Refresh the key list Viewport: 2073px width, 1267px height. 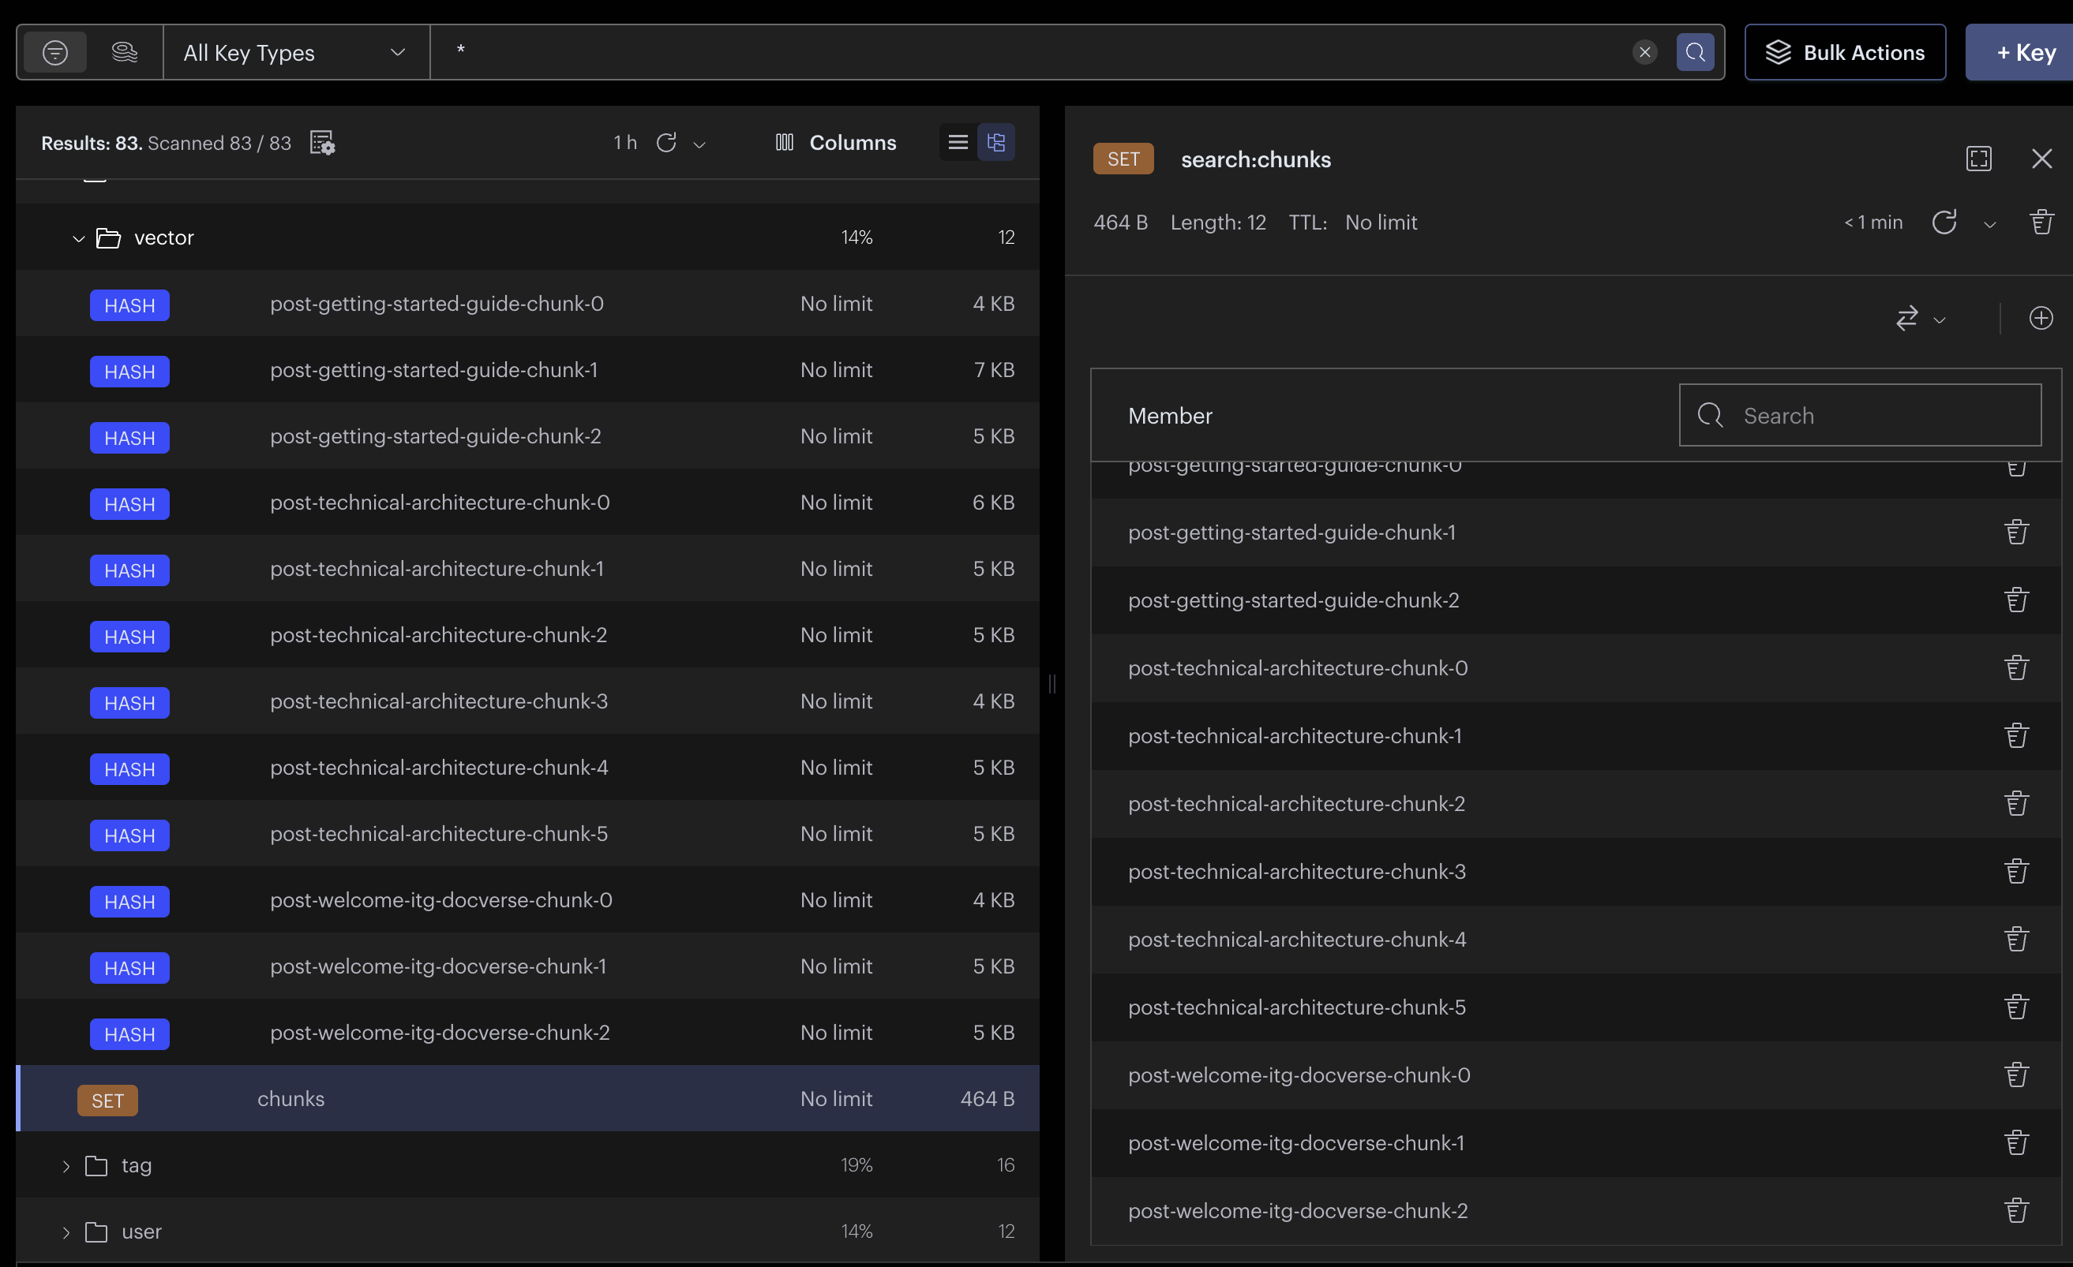click(666, 143)
